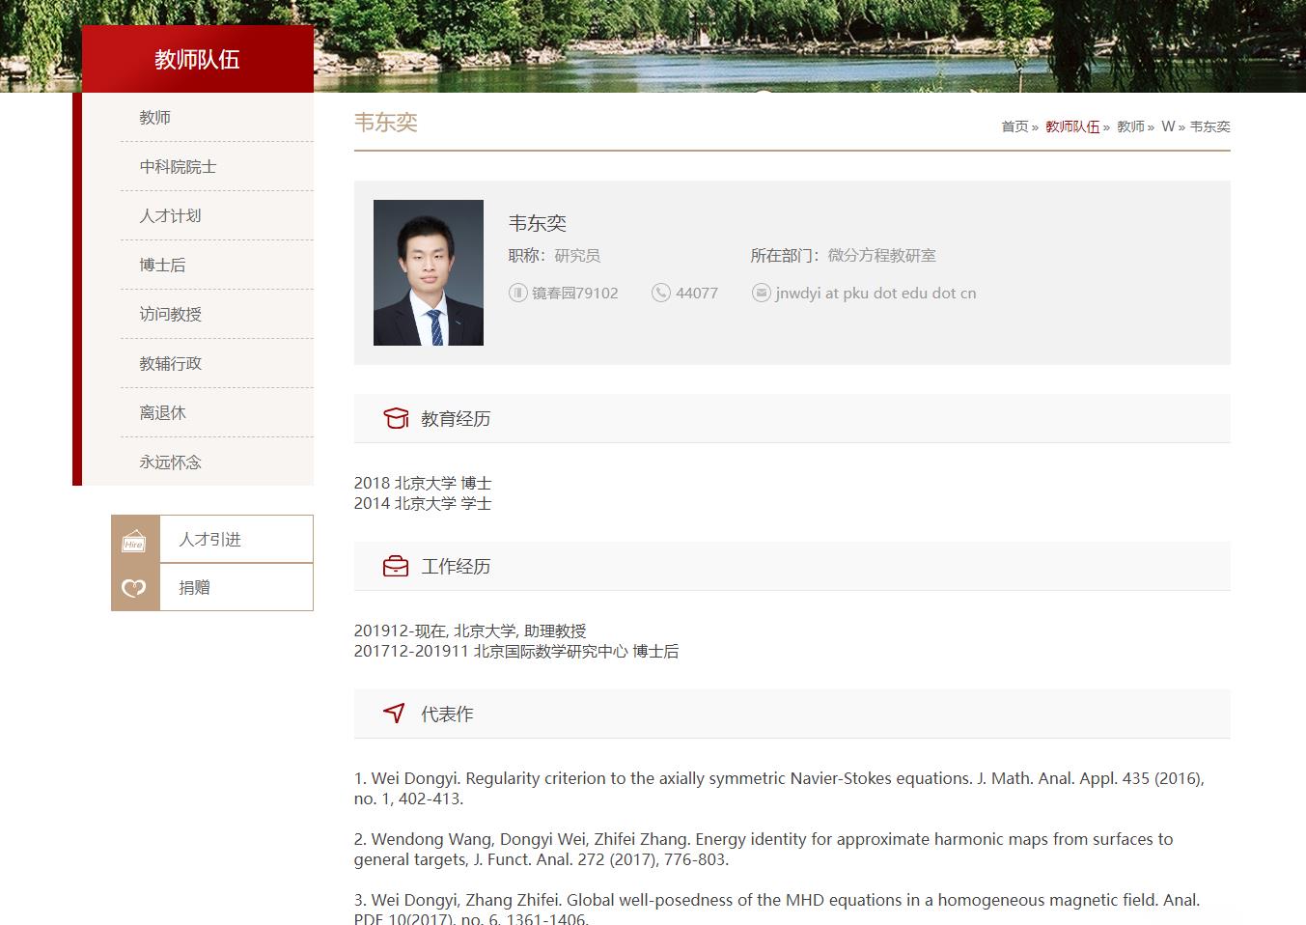Click the profile photo of 韦东奕

coord(429,272)
